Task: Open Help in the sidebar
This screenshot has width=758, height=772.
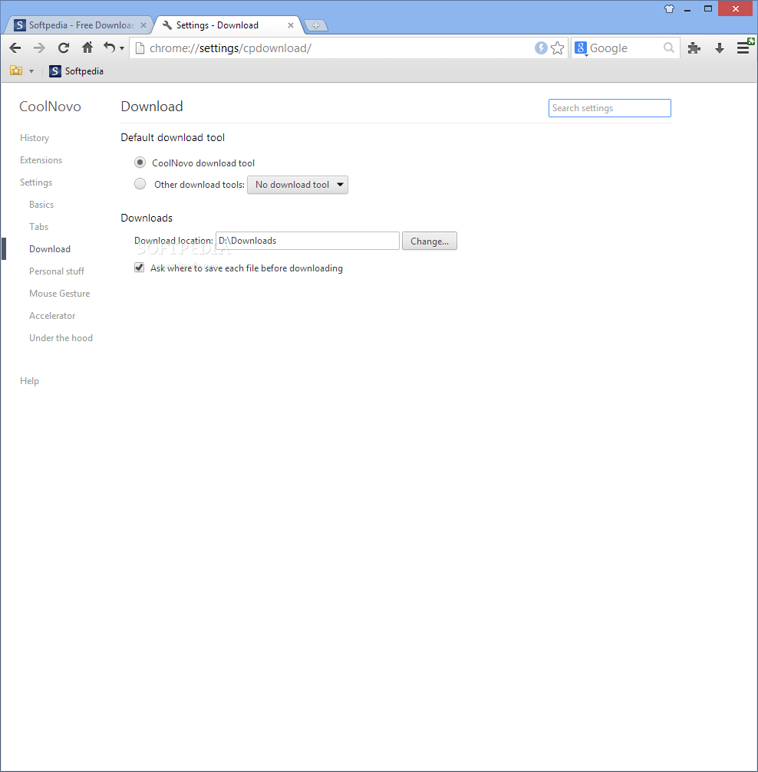Action: (30, 381)
